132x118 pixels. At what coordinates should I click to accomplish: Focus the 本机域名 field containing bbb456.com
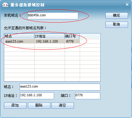click(53, 16)
